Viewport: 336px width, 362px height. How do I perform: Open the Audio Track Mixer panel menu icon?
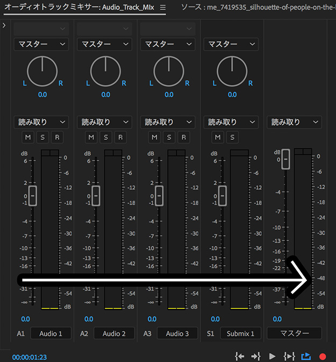coord(163,8)
